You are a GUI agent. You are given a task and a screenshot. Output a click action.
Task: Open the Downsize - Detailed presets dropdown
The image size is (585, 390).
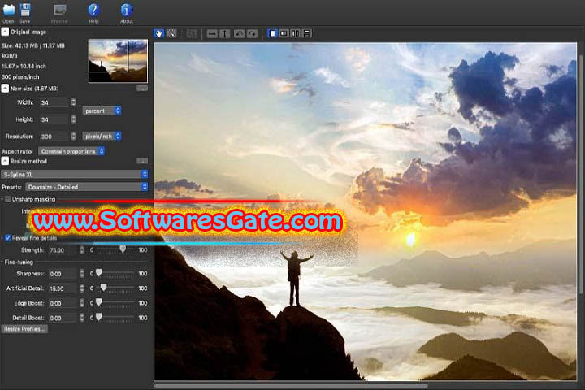pyautogui.click(x=87, y=187)
